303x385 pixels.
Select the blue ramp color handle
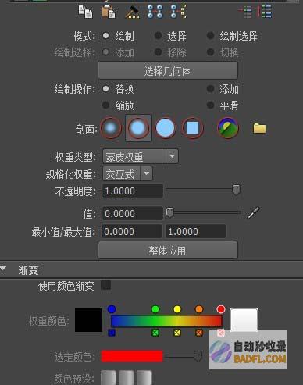tap(112, 309)
